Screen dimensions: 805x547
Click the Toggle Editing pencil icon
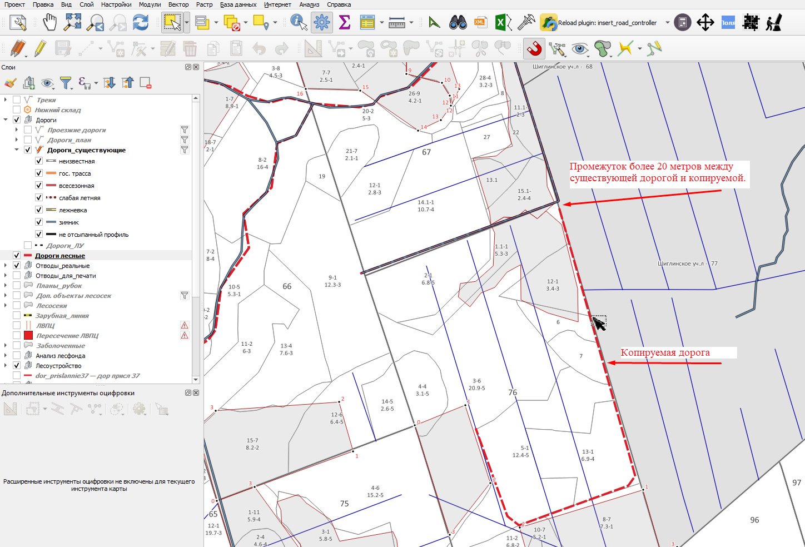pyautogui.click(x=39, y=49)
